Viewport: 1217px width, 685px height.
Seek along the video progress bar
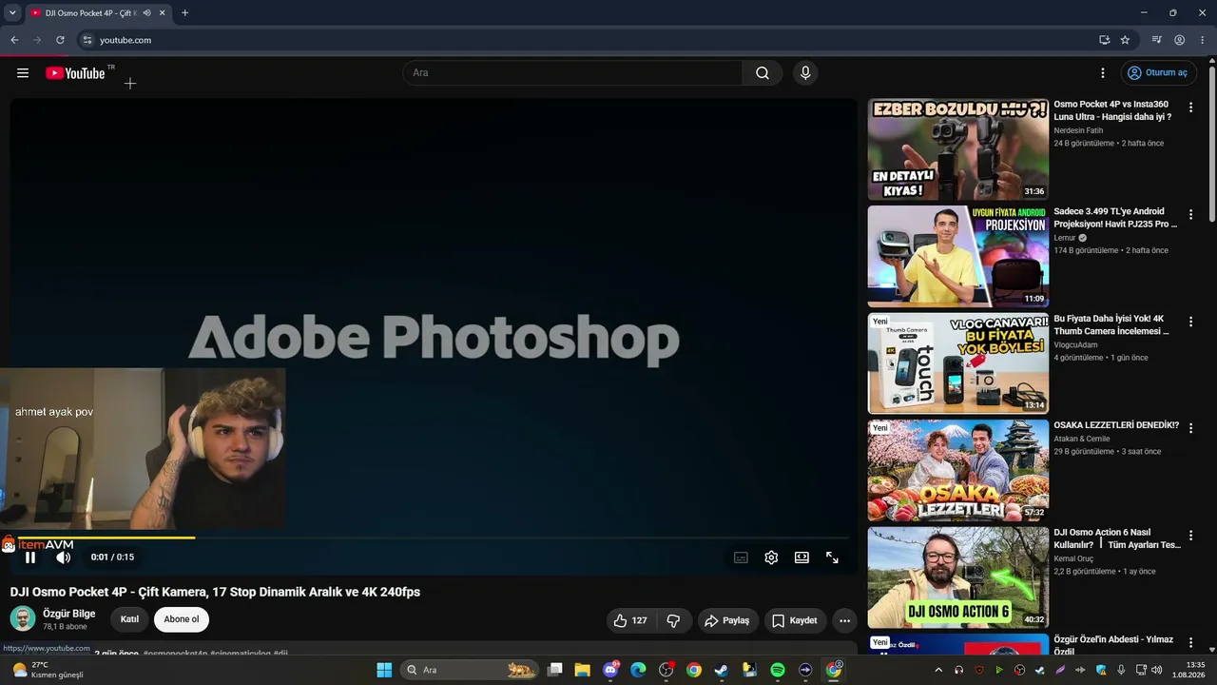click(434, 538)
